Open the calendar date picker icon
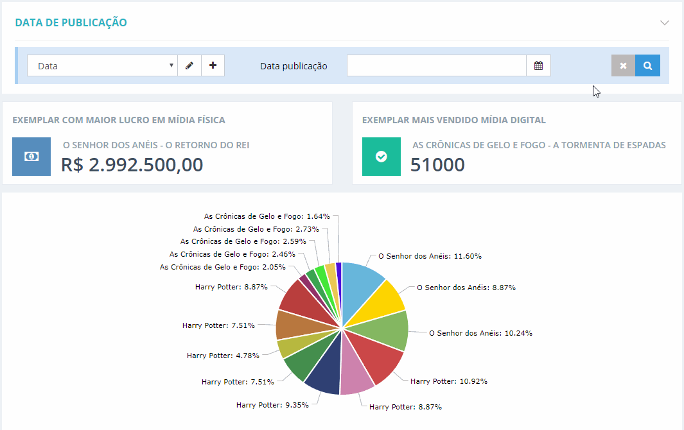Viewport: 684px width, 430px height. (x=539, y=65)
